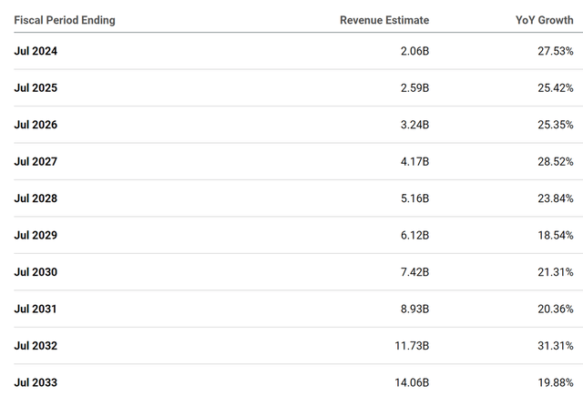The width and height of the screenshot is (583, 396).
Task: Select the Jul 2024 row label
Action: click(x=36, y=52)
